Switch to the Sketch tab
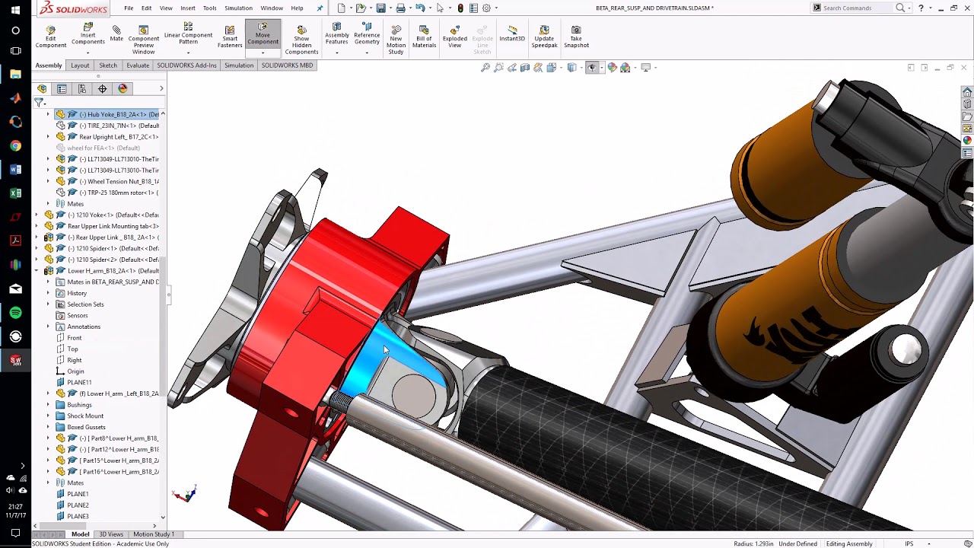The width and height of the screenshot is (974, 548). pos(108,65)
